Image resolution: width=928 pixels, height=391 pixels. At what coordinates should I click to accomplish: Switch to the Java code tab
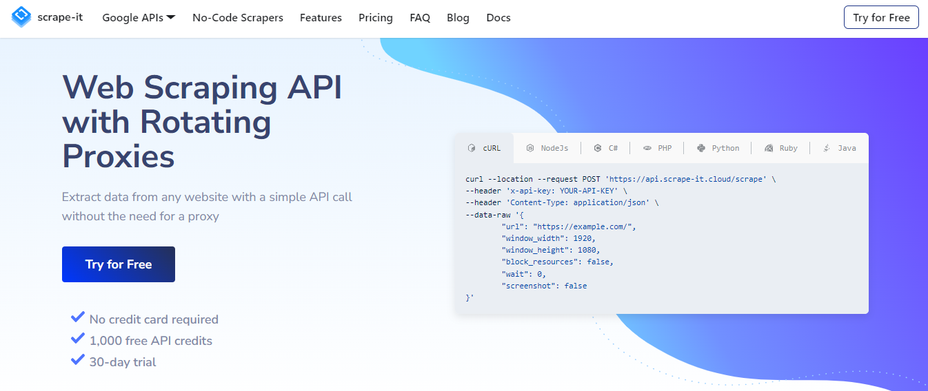click(x=839, y=148)
